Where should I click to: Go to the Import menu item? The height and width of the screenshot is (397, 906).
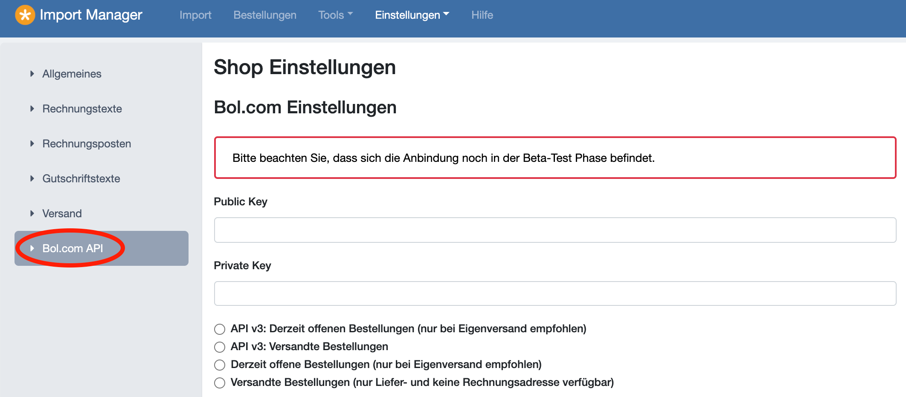195,15
